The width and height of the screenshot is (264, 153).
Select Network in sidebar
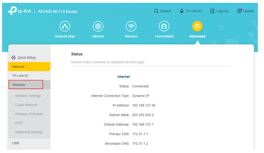pos(29,67)
